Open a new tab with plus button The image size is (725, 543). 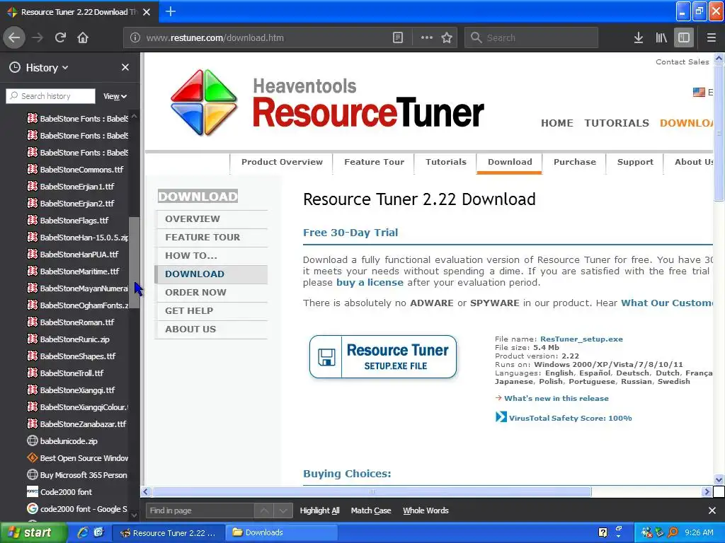171,11
